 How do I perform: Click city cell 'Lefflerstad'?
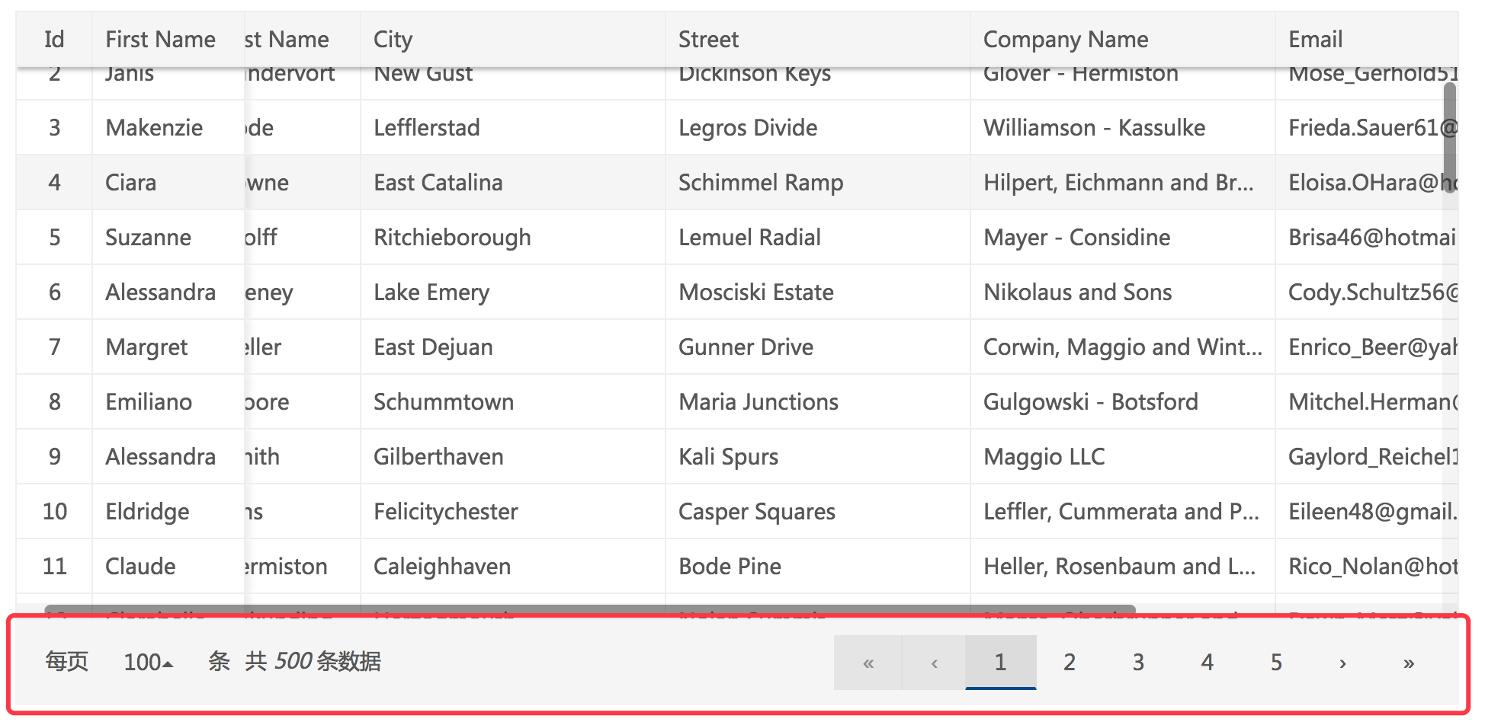[x=512, y=128]
